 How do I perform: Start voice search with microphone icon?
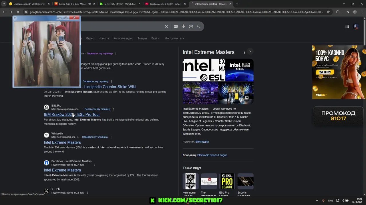tap(183, 26)
